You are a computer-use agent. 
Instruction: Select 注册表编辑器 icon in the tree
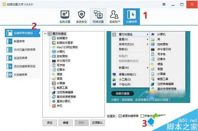[x=54, y=92]
